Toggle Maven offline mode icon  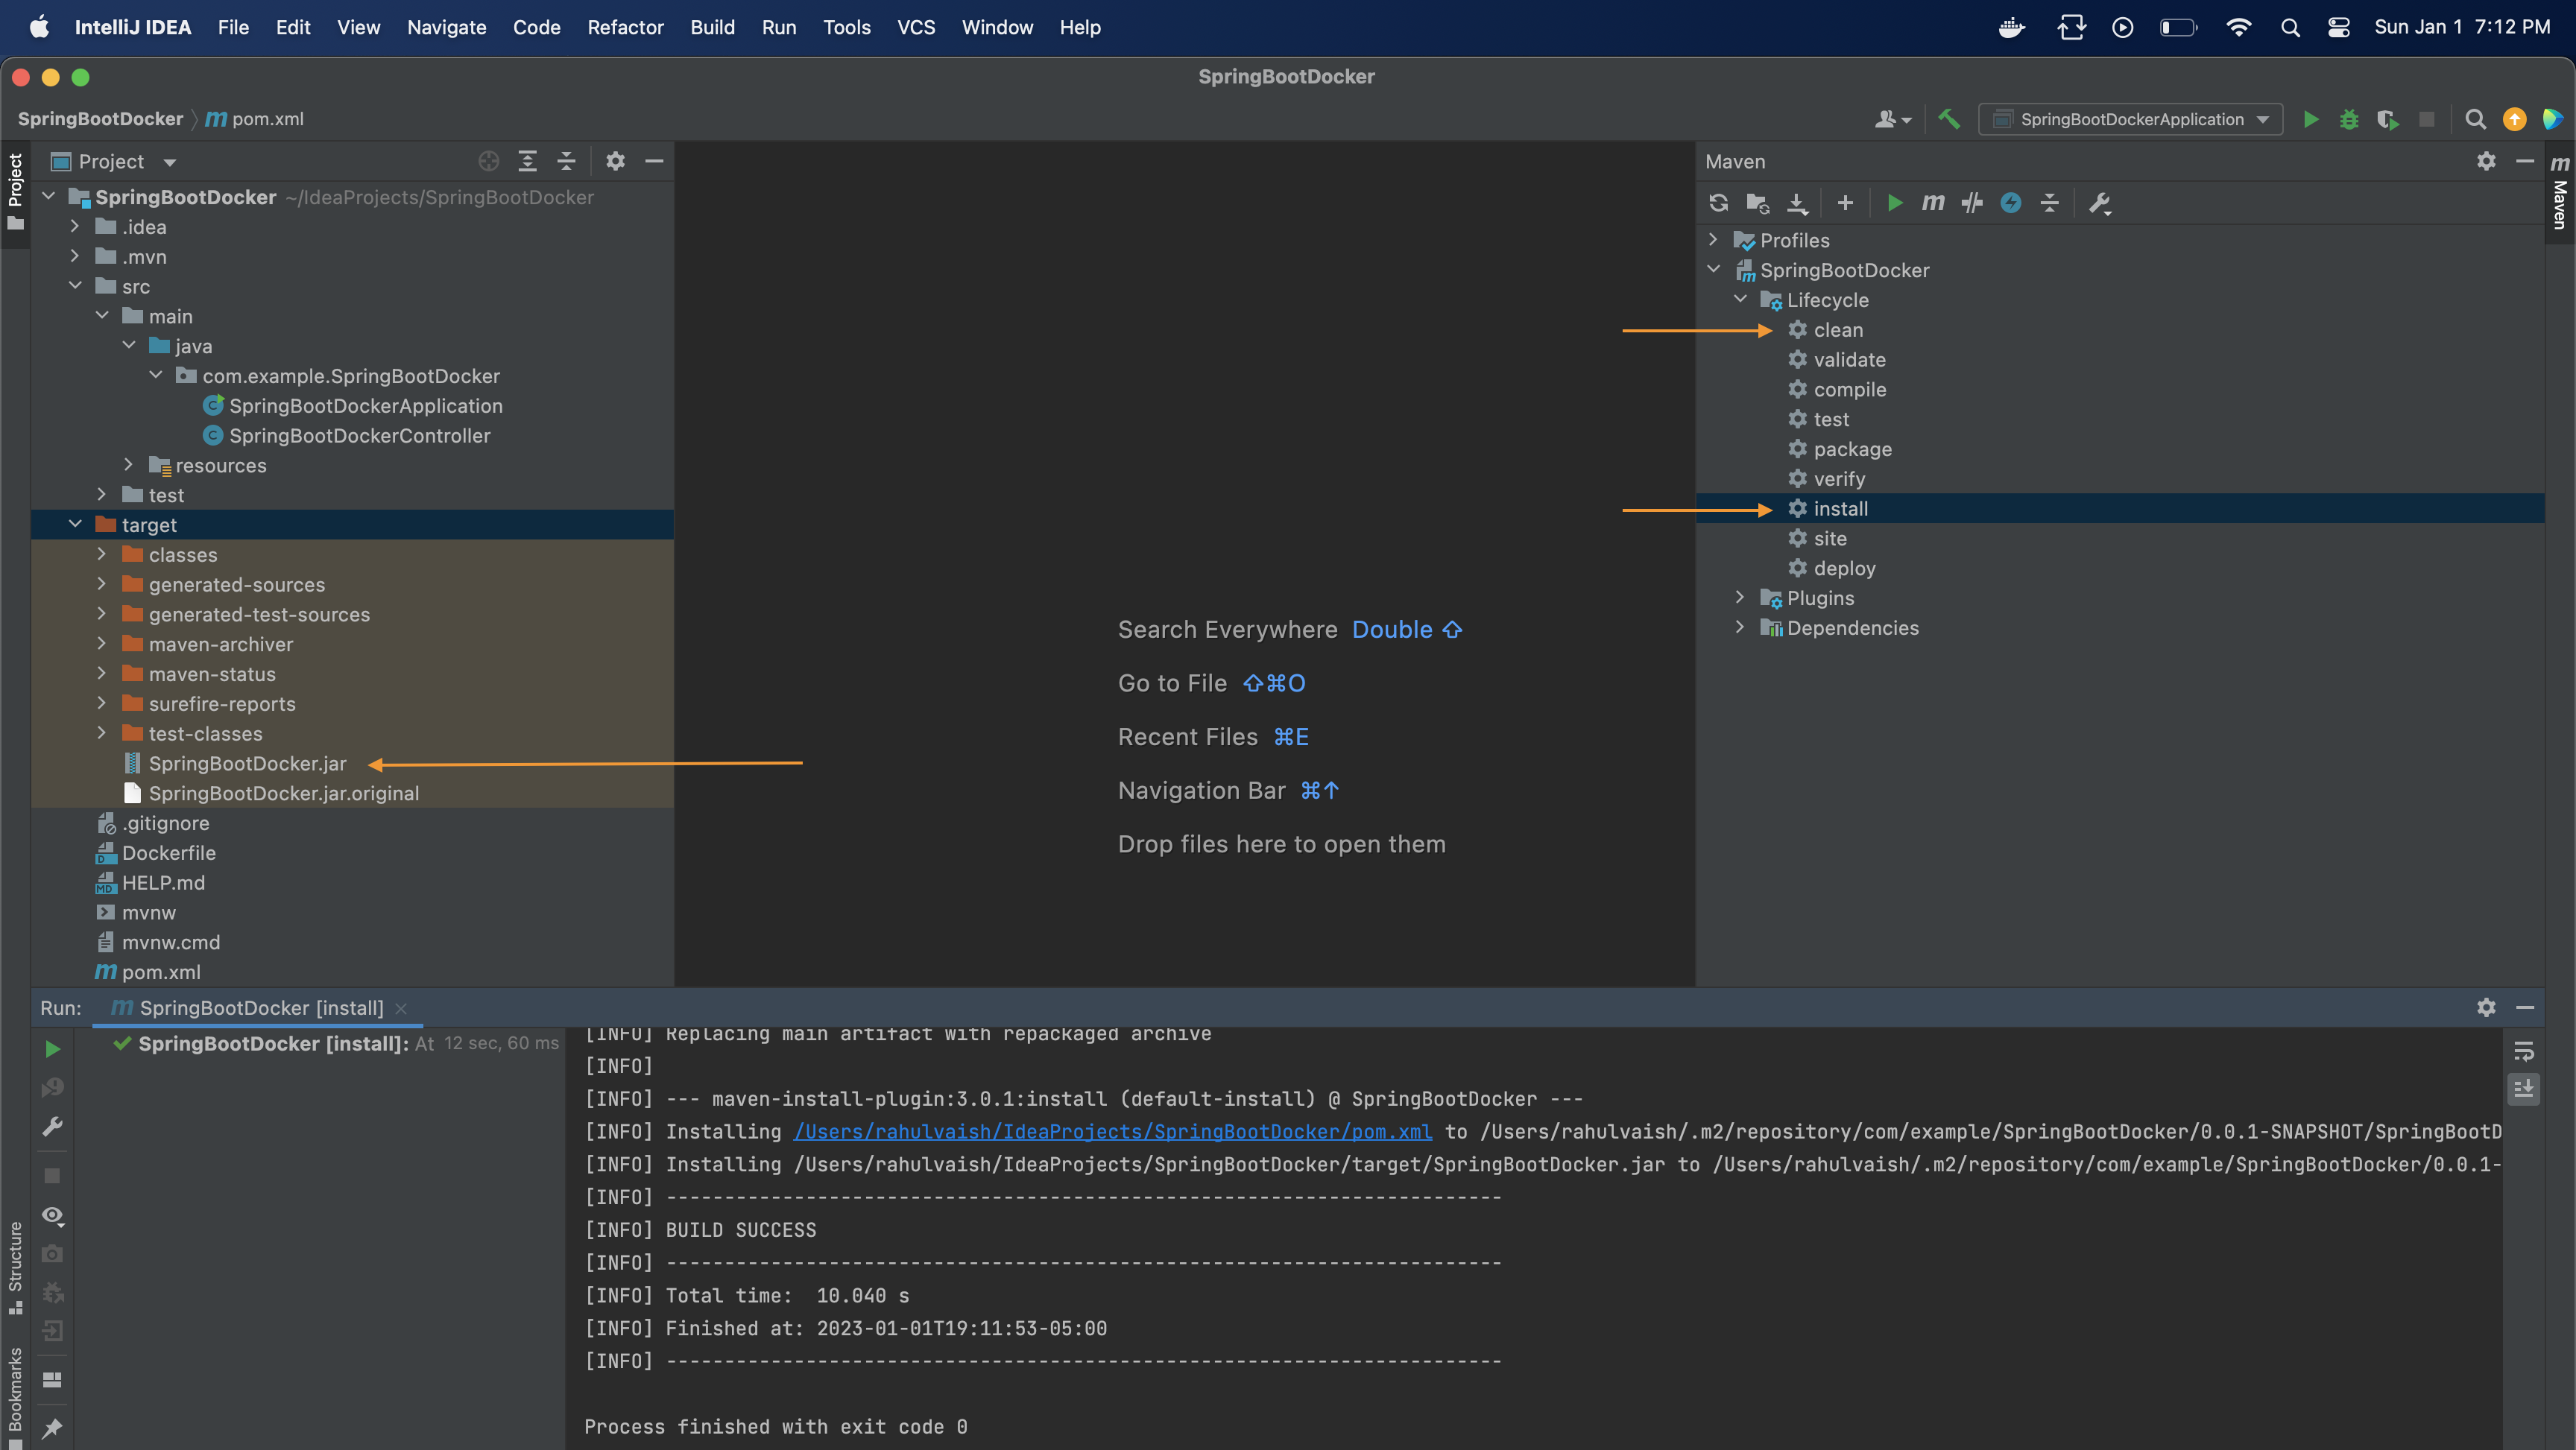pos(1972,203)
